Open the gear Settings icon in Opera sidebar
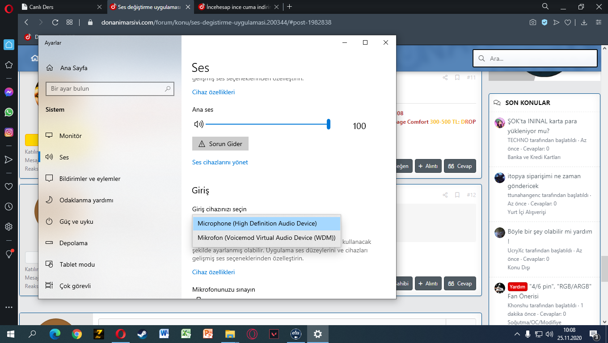This screenshot has width=608, height=343. pos(8,227)
